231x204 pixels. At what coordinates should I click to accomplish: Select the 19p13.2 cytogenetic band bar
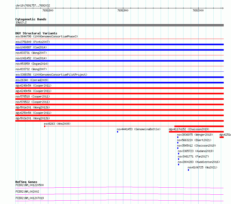pos(119,25)
